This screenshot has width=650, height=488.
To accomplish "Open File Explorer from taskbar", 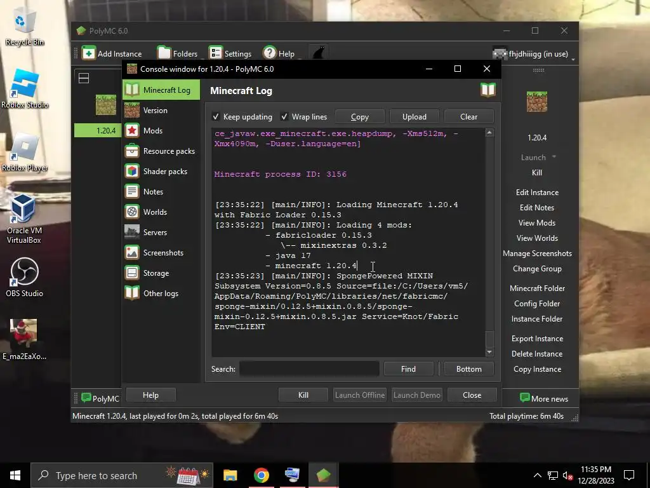I will 230,475.
